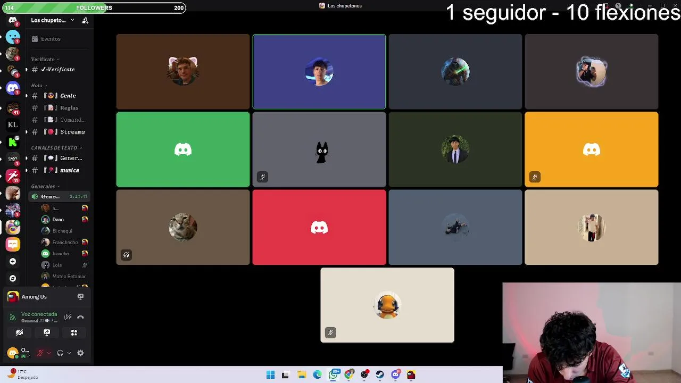
Task: Open the Eventos section
Action: 59,39
